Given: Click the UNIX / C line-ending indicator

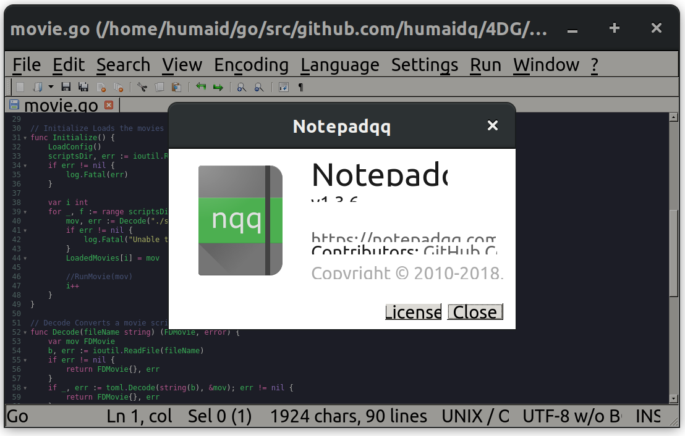Looking at the screenshot, I should 475,416.
